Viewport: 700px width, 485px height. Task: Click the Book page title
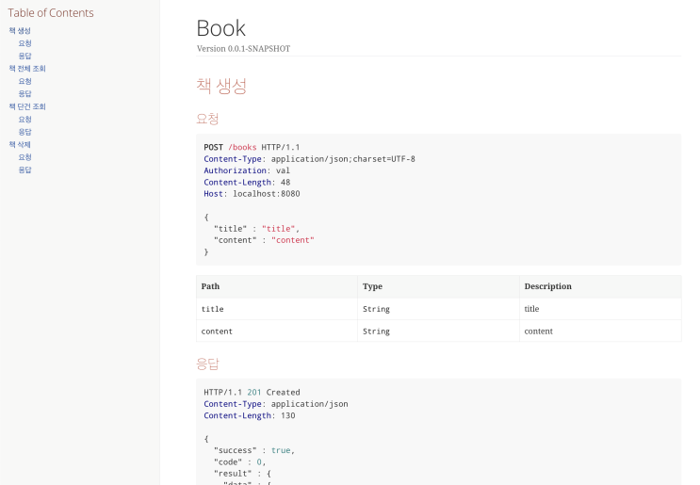pos(221,28)
